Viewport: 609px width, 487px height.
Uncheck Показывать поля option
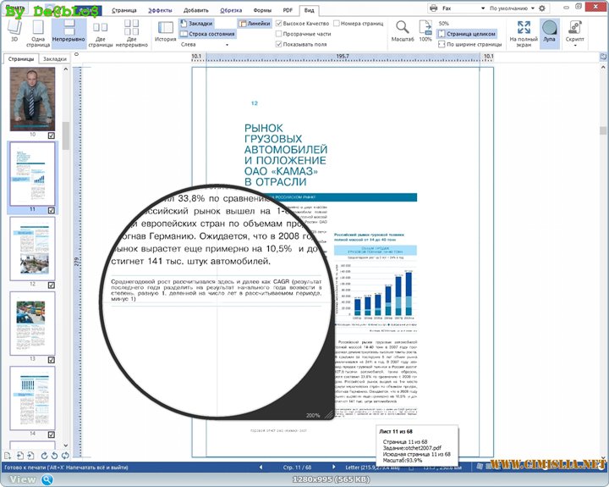click(x=280, y=44)
